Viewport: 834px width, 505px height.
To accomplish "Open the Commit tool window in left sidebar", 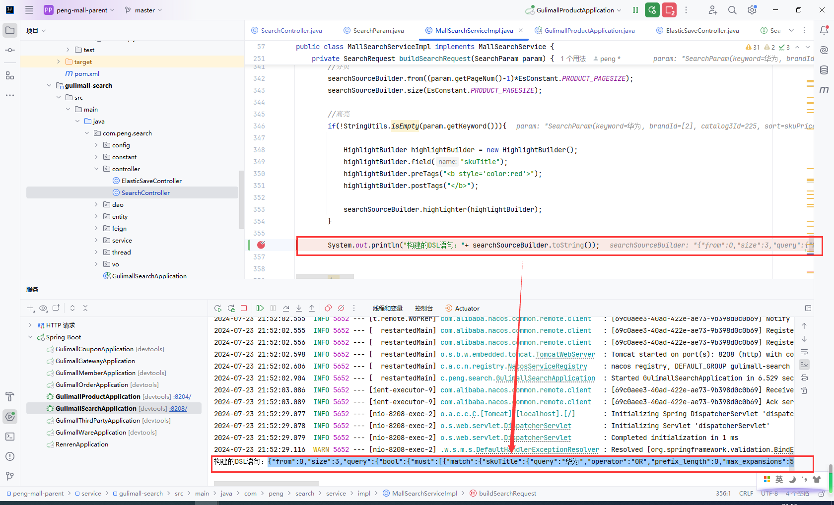I will tap(10, 50).
